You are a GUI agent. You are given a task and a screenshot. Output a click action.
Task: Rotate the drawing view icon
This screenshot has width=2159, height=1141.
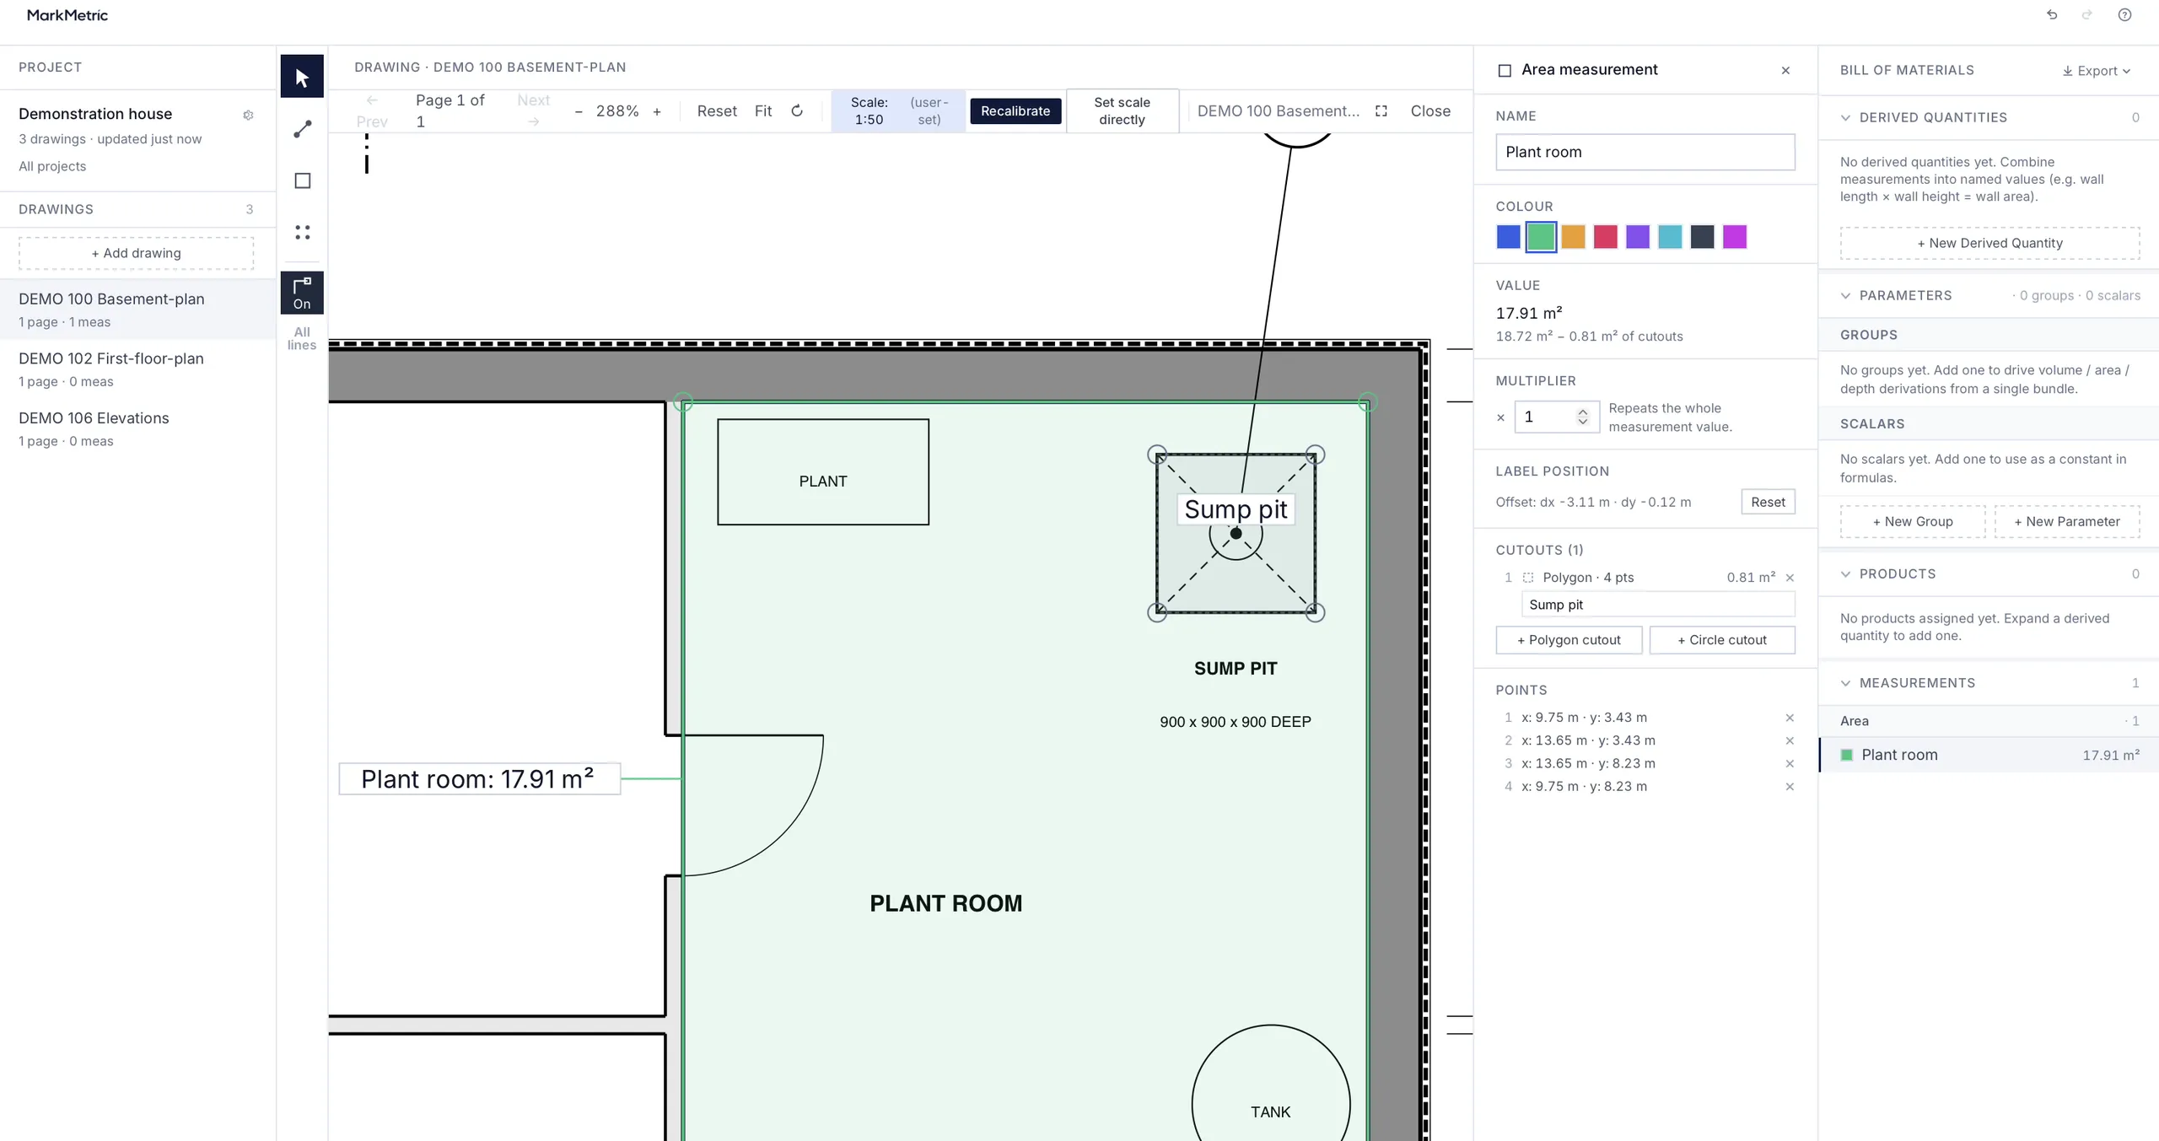pyautogui.click(x=797, y=111)
